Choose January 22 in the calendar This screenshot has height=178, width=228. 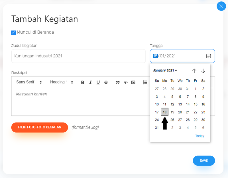(x=196, y=112)
